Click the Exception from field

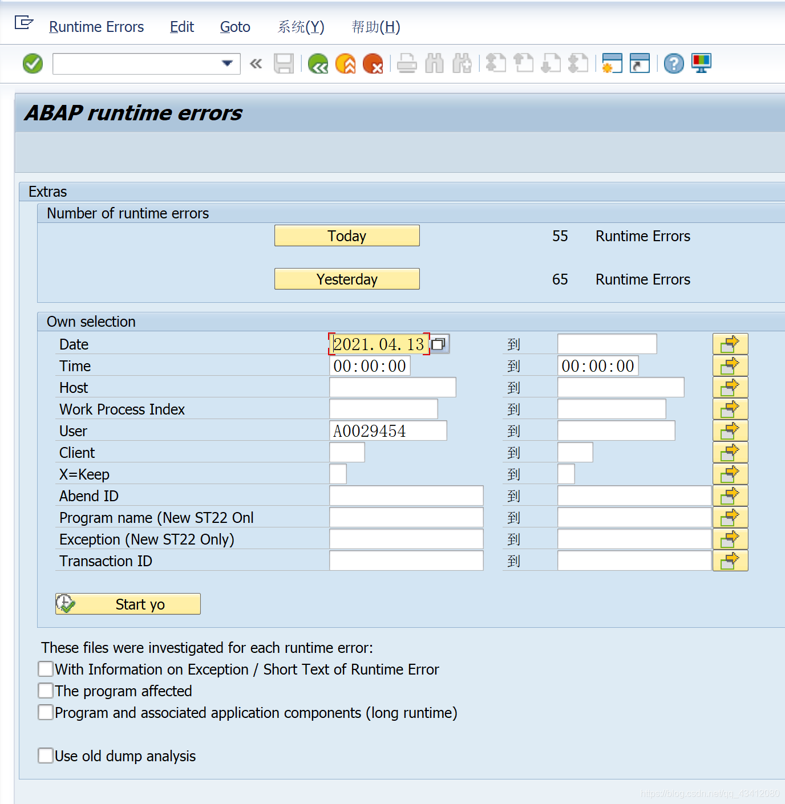point(406,539)
